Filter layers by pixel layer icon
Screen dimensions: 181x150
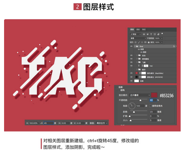(x=144, y=34)
